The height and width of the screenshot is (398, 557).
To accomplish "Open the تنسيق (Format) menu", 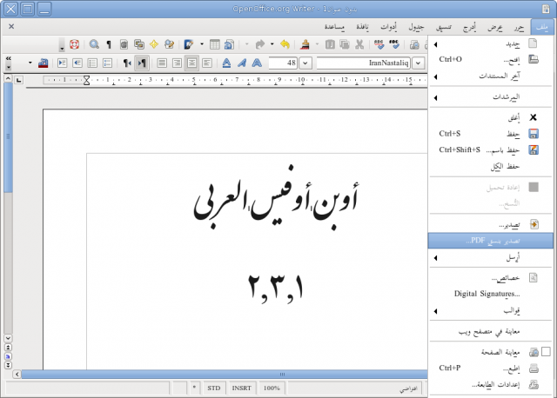I will [444, 27].
